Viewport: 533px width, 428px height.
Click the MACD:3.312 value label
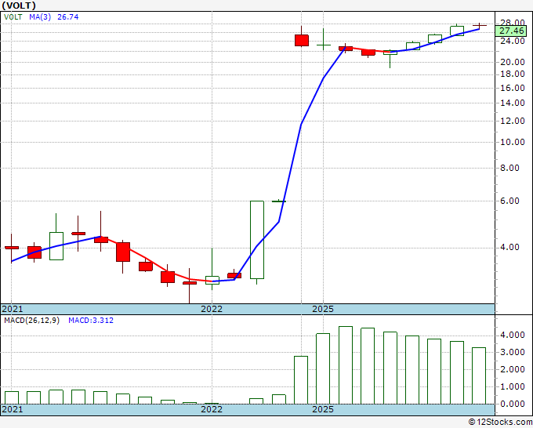pyautogui.click(x=91, y=321)
